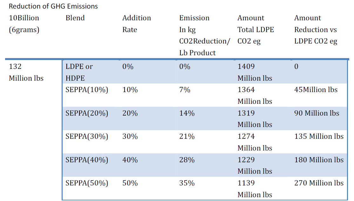Click the "Reduction of GHG Emissions" title

click(53, 6)
